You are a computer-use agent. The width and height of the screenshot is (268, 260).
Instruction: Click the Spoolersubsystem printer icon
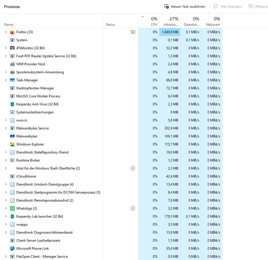coord(12,72)
